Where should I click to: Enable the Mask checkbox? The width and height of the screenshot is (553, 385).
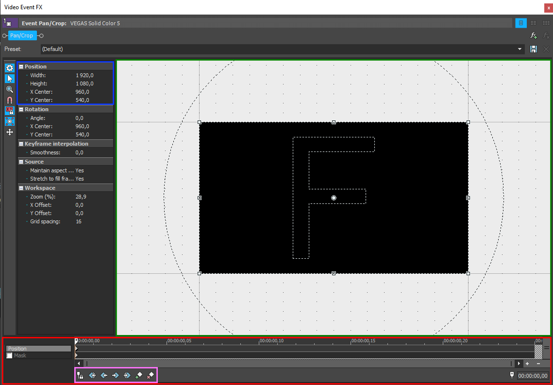(x=10, y=356)
